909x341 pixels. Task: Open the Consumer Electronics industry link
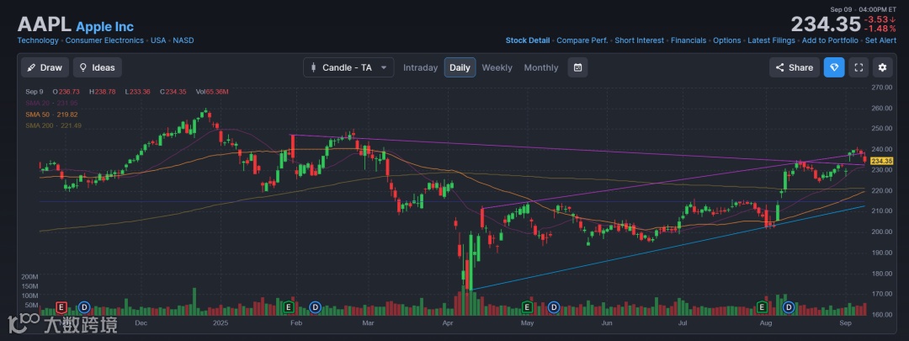104,40
